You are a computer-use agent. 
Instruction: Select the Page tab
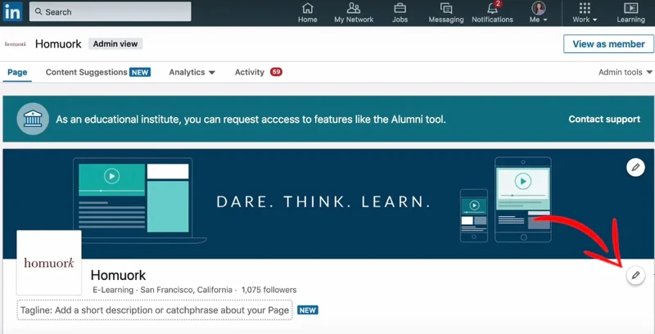(x=17, y=72)
